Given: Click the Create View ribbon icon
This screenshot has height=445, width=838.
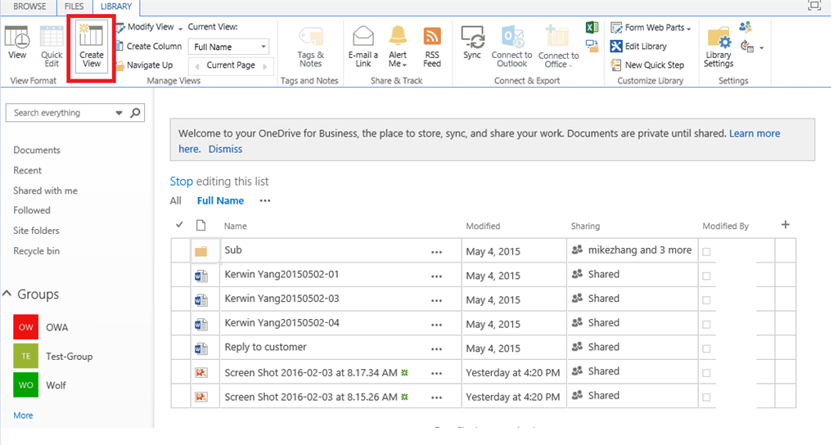Looking at the screenshot, I should [91, 46].
